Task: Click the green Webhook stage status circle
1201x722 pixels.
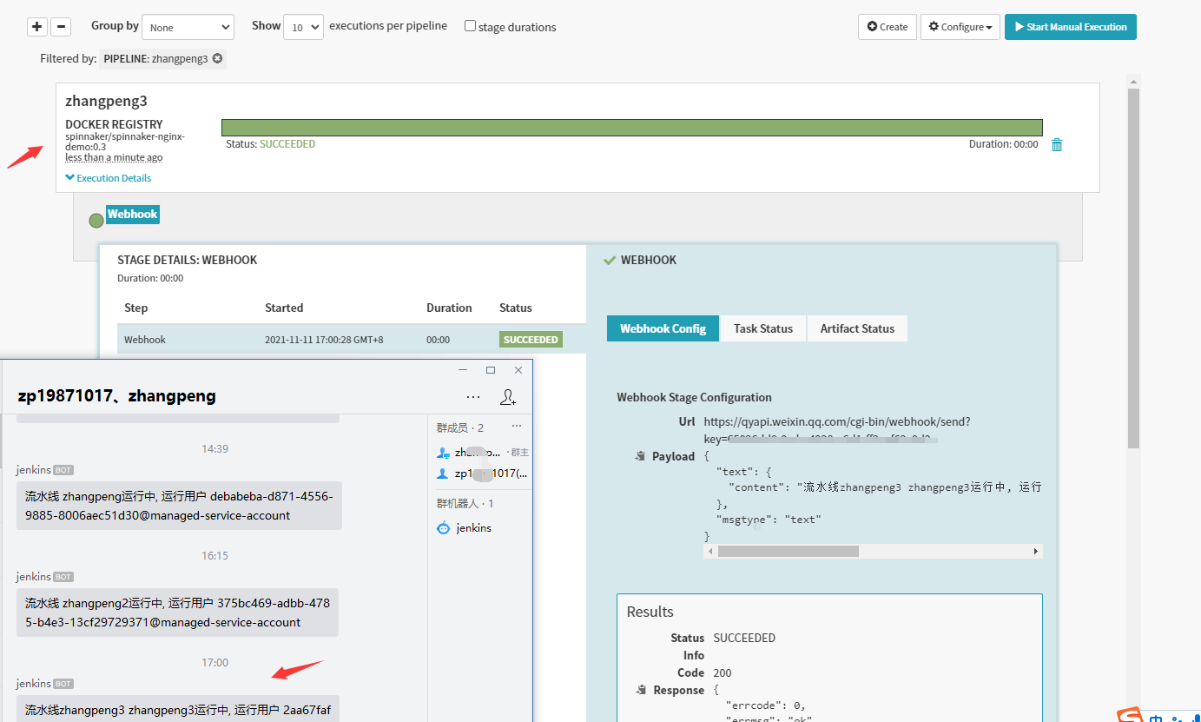Action: point(96,221)
